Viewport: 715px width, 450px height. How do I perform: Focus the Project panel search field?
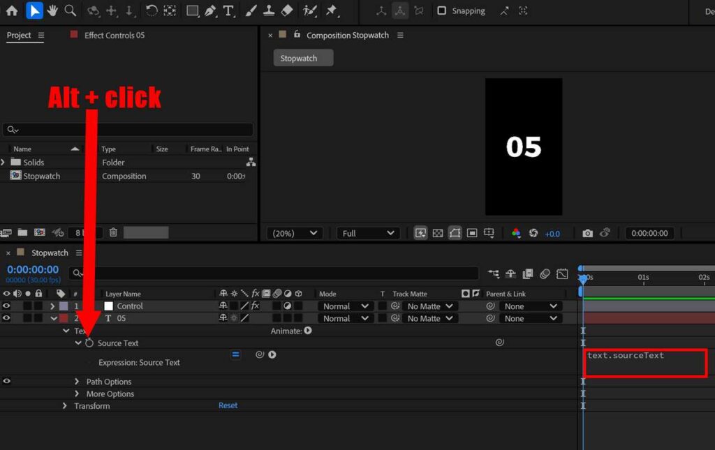[x=128, y=130]
